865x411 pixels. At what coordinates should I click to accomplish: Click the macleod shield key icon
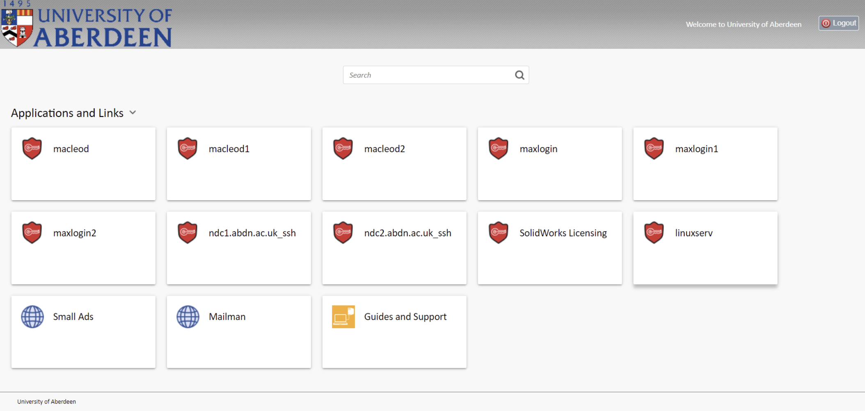coord(32,148)
